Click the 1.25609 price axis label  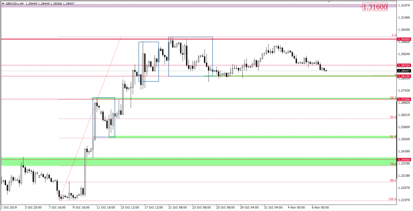click(x=404, y=127)
